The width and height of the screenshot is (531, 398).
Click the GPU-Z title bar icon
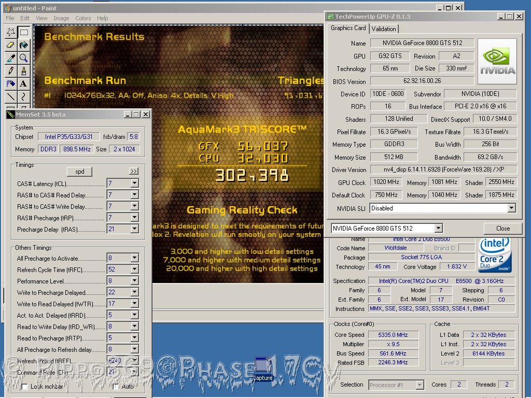click(330, 16)
